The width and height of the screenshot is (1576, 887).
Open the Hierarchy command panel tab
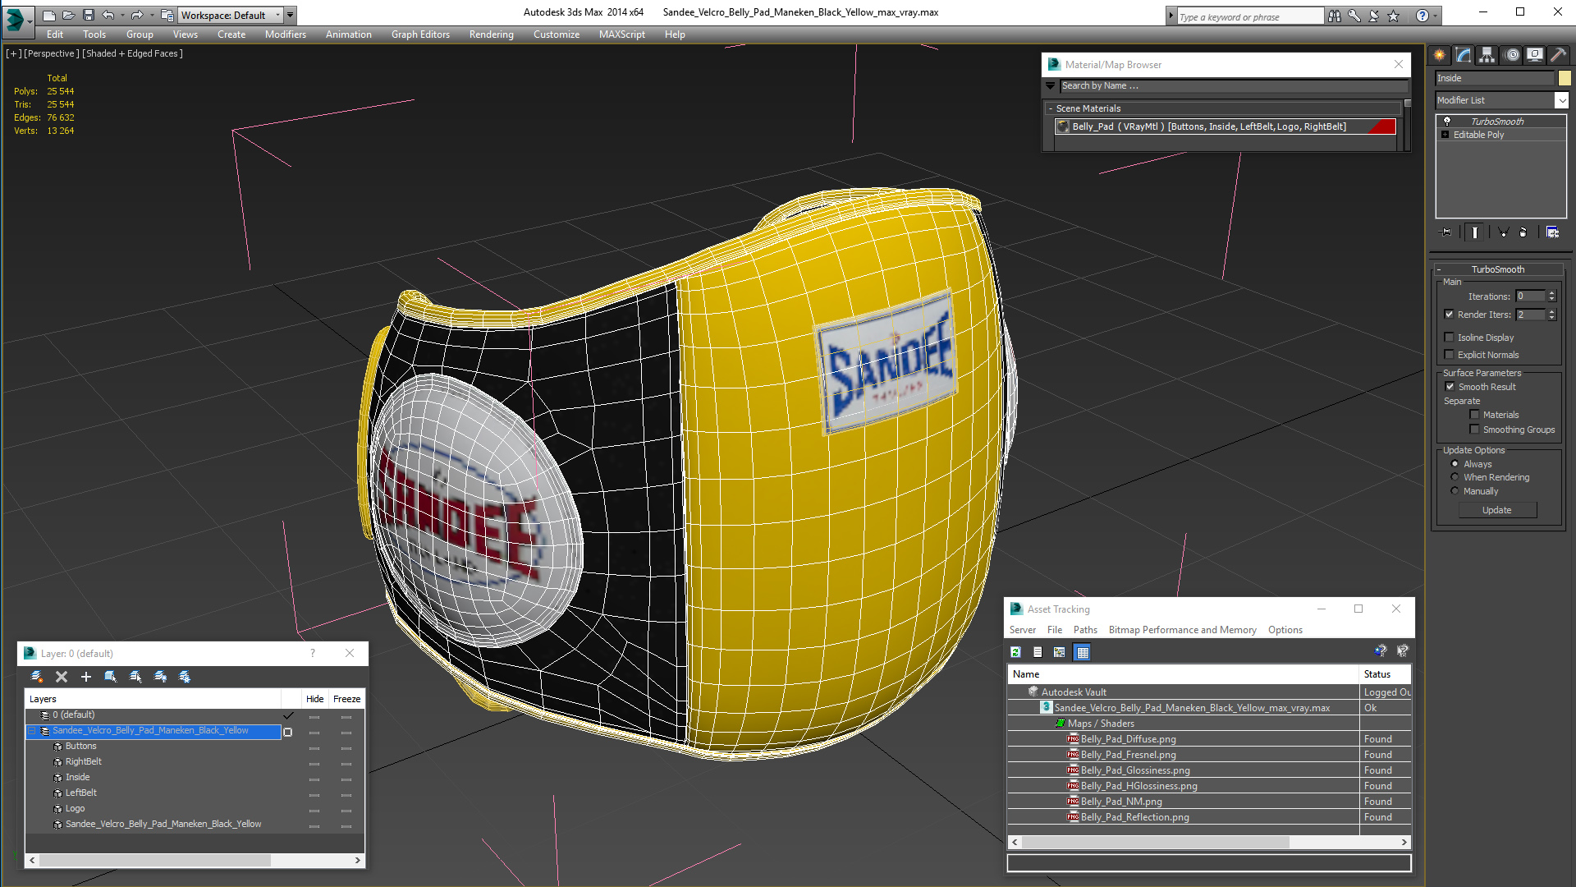pyautogui.click(x=1487, y=55)
